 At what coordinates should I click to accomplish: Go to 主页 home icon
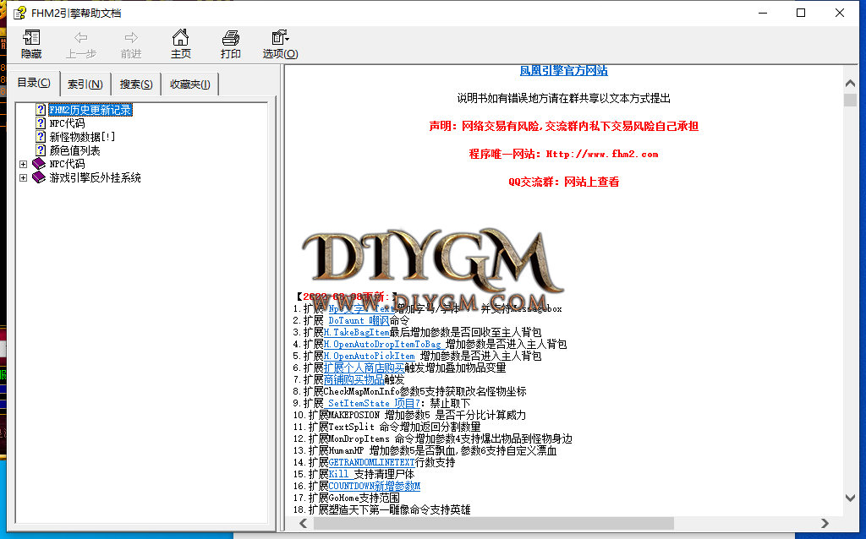click(180, 37)
